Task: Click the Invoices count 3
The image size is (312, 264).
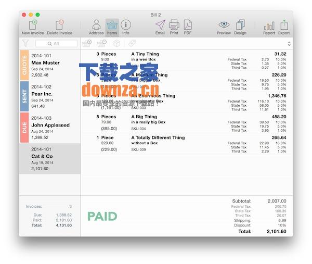Action: click(70, 206)
